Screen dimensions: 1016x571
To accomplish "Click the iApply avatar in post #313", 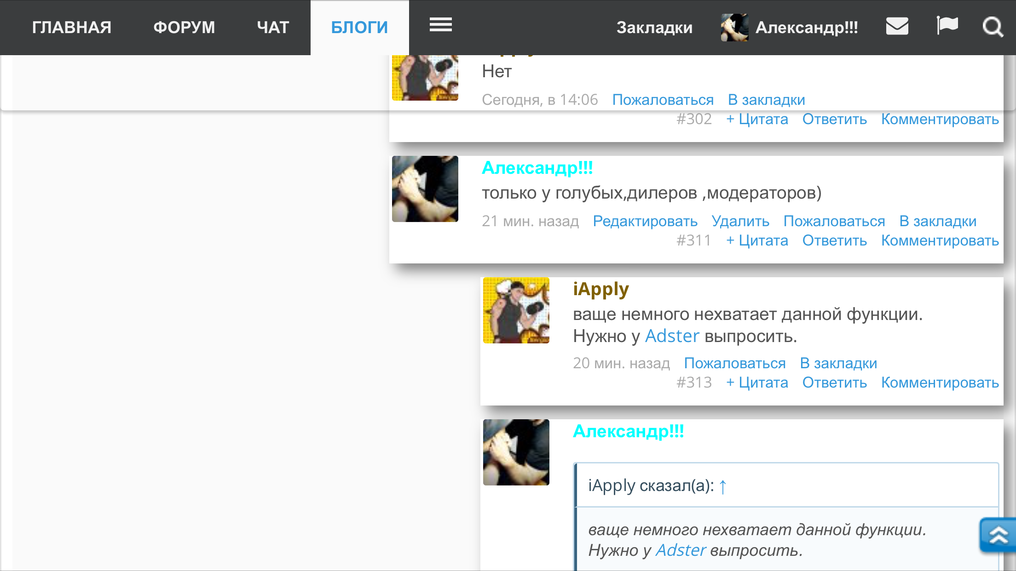I will point(516,310).
